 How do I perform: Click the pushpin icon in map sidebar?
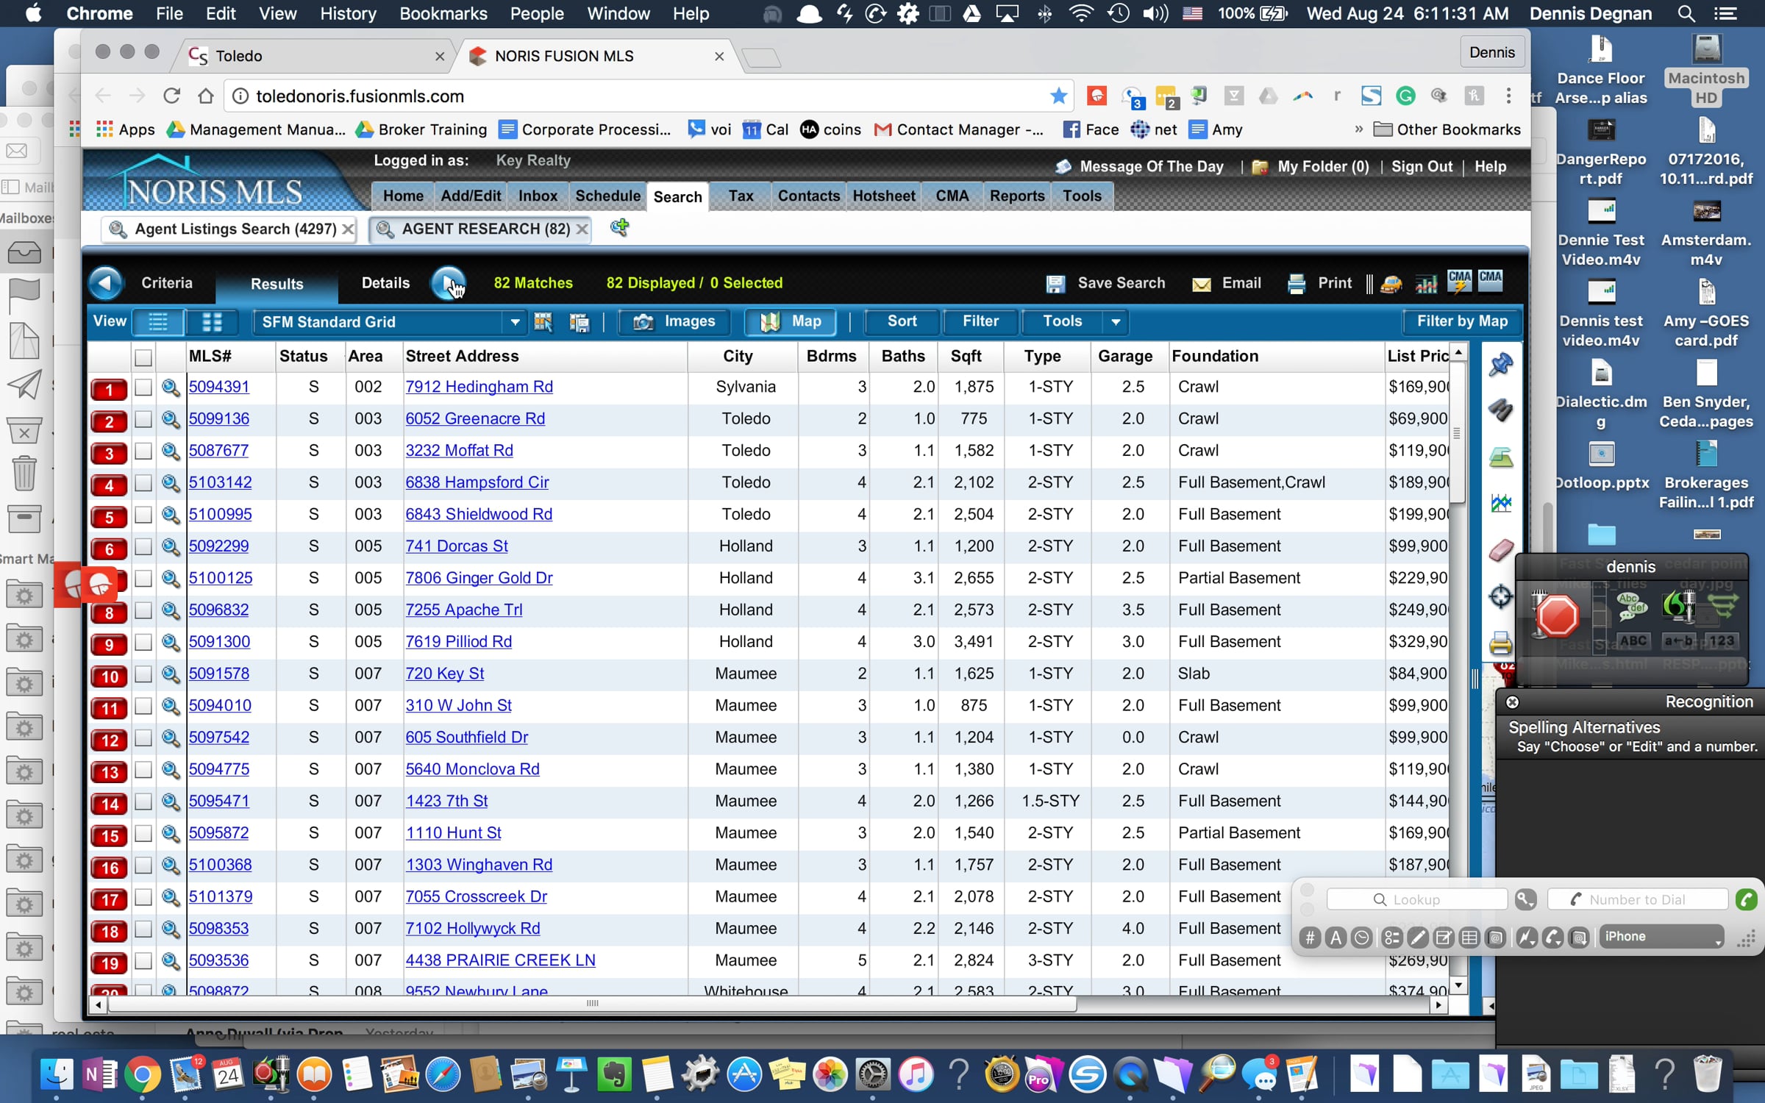click(x=1500, y=365)
